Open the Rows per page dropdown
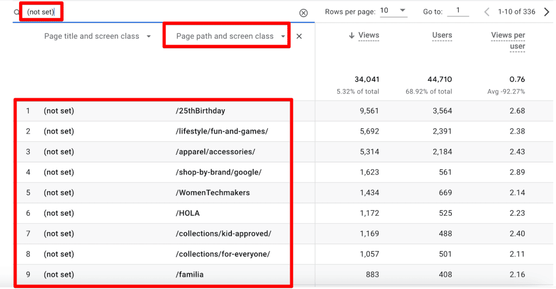Image resolution: width=556 pixels, height=289 pixels. pos(393,11)
